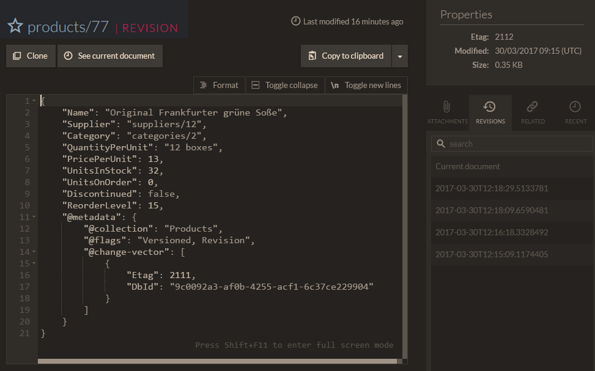Focus the revisions search field
The image size is (595, 371).
[512, 144]
